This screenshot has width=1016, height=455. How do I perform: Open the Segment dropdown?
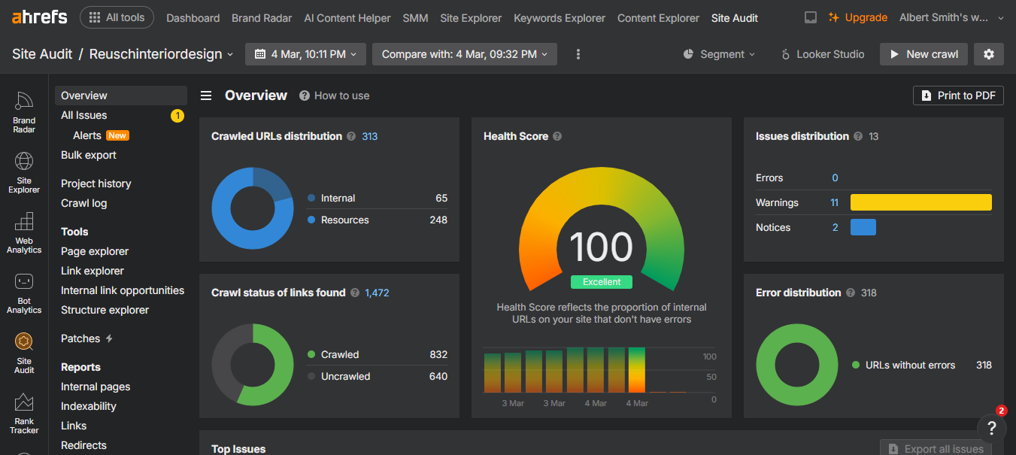click(x=719, y=54)
